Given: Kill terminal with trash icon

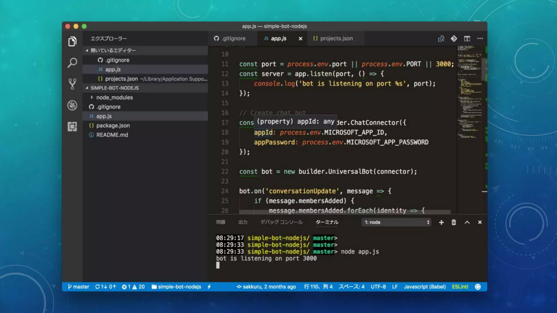Looking at the screenshot, I should (x=454, y=223).
